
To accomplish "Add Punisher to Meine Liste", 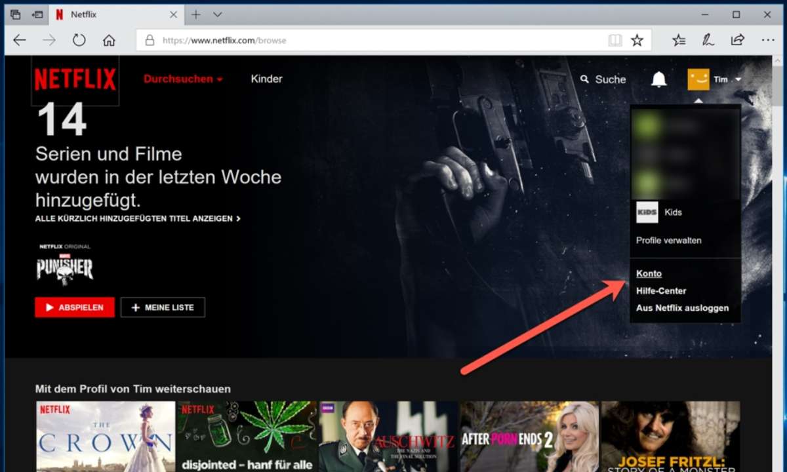I will 163,307.
